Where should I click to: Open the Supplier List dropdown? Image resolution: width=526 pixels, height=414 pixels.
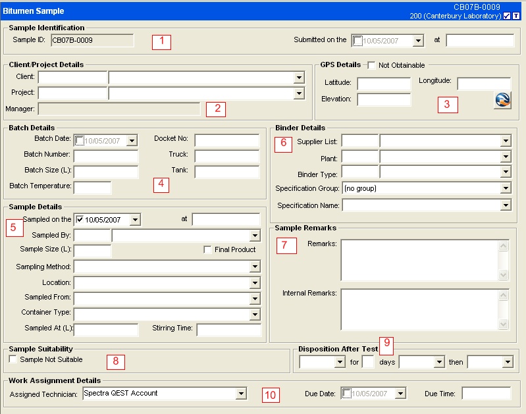pos(505,141)
